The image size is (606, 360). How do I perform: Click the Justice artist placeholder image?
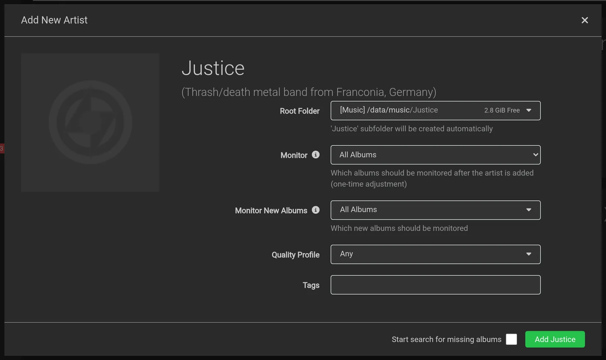click(90, 122)
